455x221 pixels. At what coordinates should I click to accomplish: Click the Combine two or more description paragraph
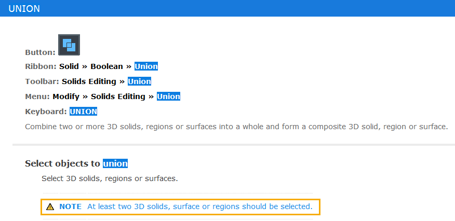(x=237, y=127)
